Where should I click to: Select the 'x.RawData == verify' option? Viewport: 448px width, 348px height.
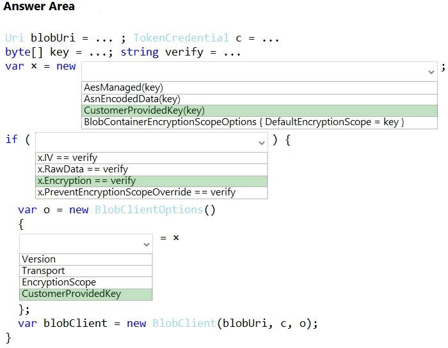click(x=83, y=169)
